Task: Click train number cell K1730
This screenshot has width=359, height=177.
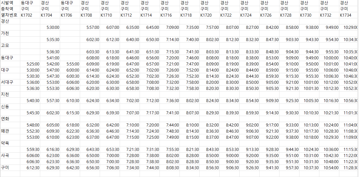Action: point(309,15)
